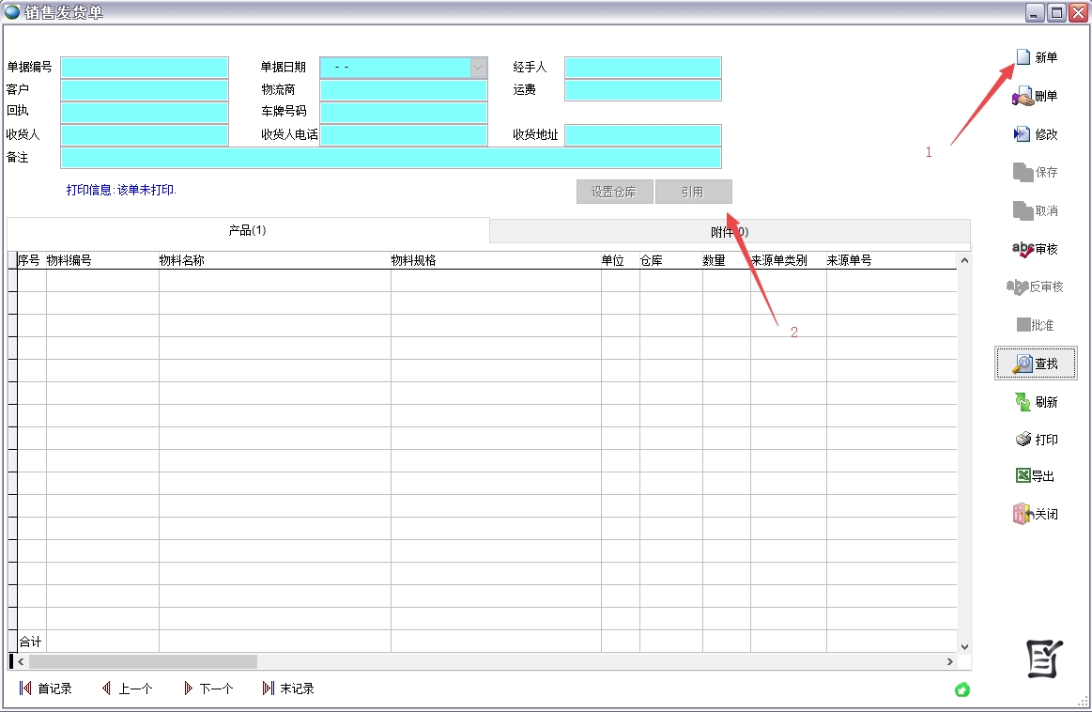
Task: Go to 下一个 (next record)
Action: (x=208, y=689)
